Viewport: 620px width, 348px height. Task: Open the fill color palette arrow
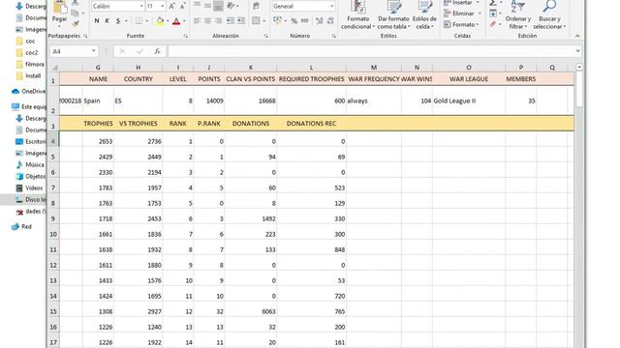pos(168,21)
